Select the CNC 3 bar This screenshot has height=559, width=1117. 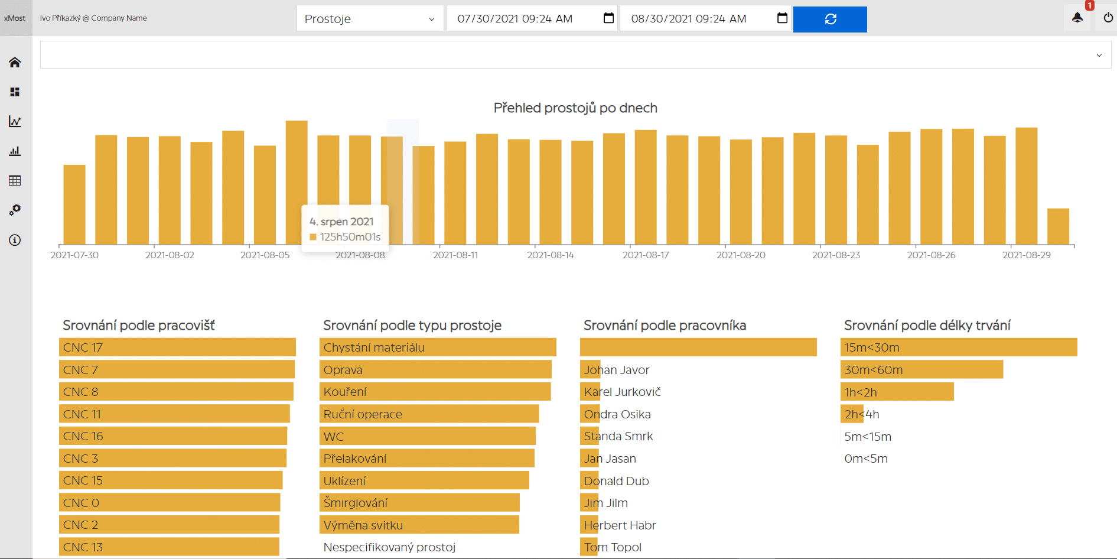coord(172,458)
